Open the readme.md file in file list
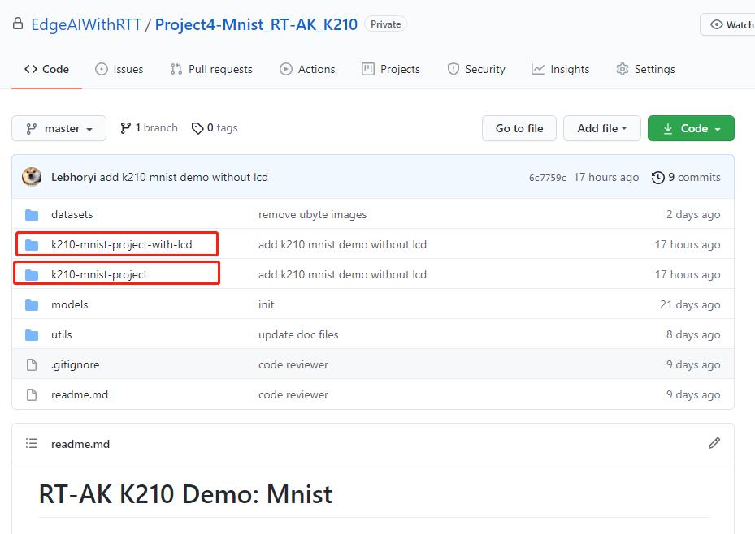This screenshot has width=755, height=534. [80, 394]
